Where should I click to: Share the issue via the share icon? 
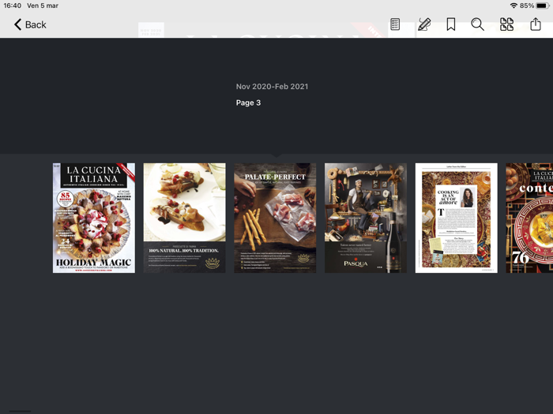(536, 24)
